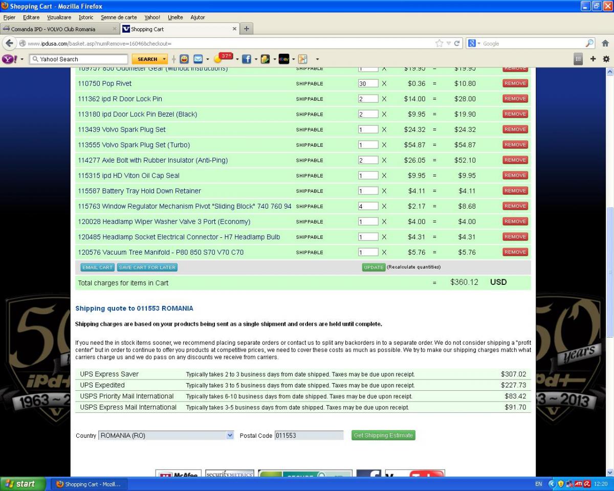Click the vertical page scrollbar thumb
The width and height of the screenshot is (614, 491).
[x=609, y=271]
